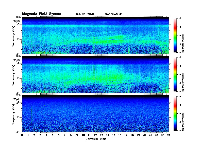The height and width of the screenshot is (155, 201).
Task: Click the '-6' tick on dD/dt color scale
Action: coord(180,91)
